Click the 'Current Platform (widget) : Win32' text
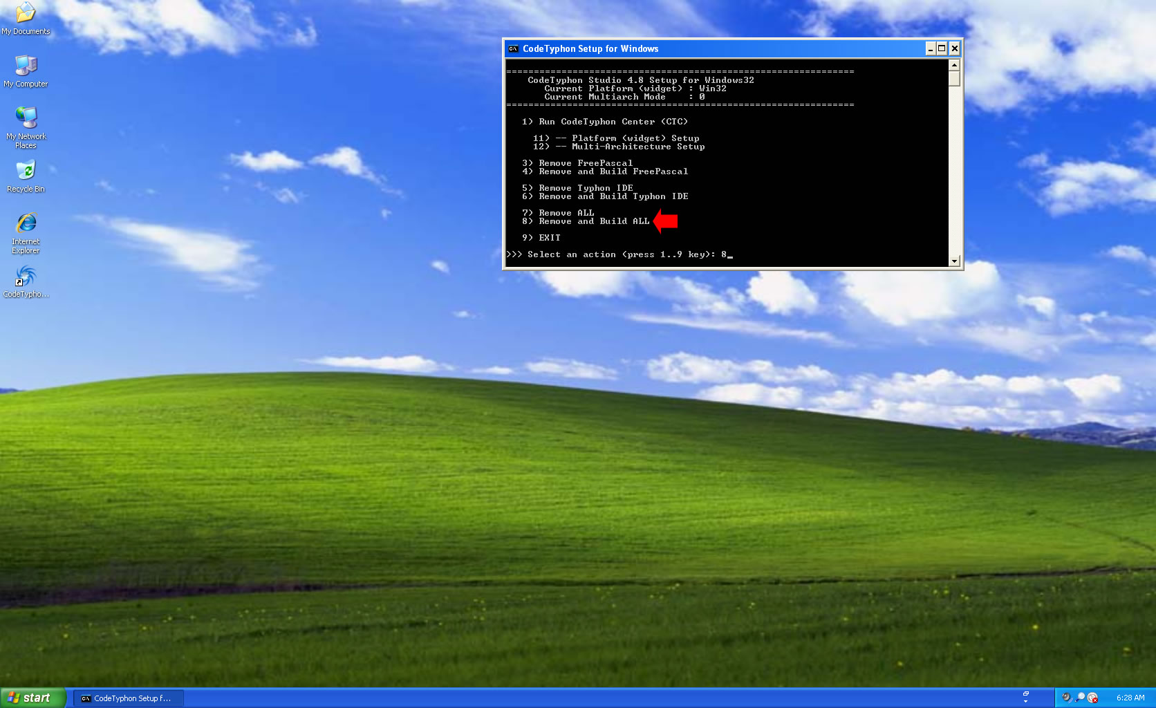Viewport: 1156px width, 708px height. click(x=635, y=88)
